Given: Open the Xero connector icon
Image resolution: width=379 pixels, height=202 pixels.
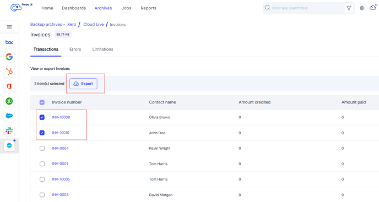Looking at the screenshot, I should [x=9, y=145].
